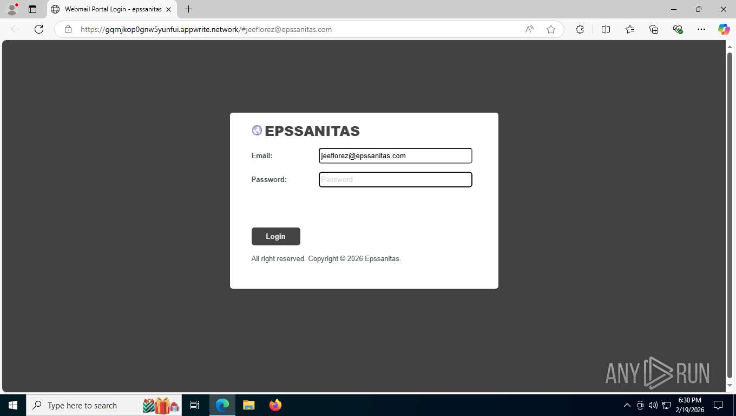
Task: Click the EPSSANITAS heading text
Action: (312, 131)
